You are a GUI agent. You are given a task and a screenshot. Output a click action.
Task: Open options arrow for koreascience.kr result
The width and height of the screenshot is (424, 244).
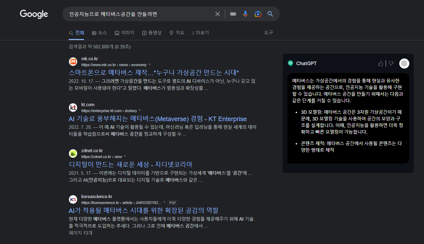[x=164, y=203]
